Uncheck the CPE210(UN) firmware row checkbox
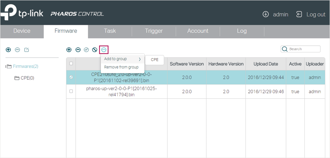This screenshot has height=158, width=330. coord(71,77)
